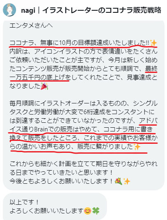Click the よろしくお願いいたします text in last bubble
Viewport: 167px width, 220px height.
46,211
